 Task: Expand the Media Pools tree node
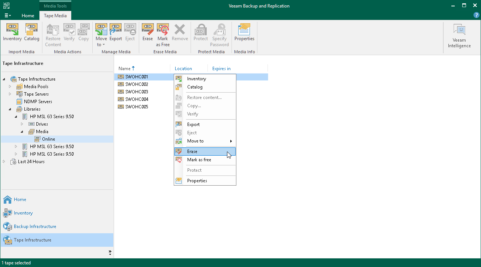10,87
